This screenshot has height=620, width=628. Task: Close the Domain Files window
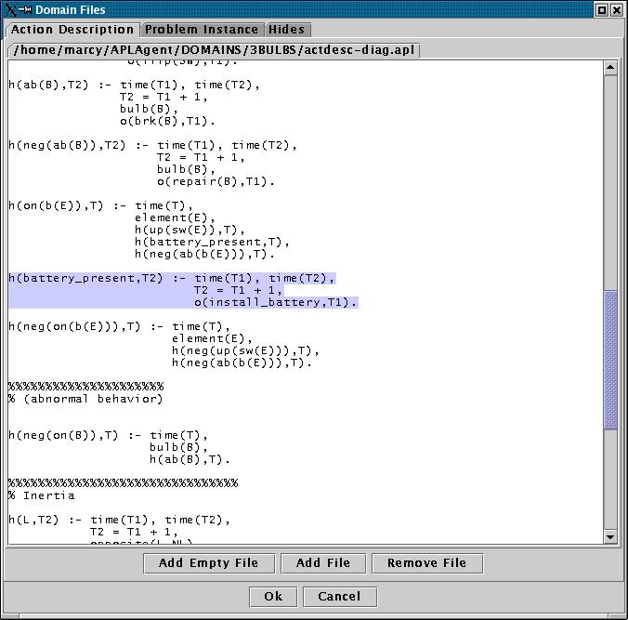pos(617,9)
